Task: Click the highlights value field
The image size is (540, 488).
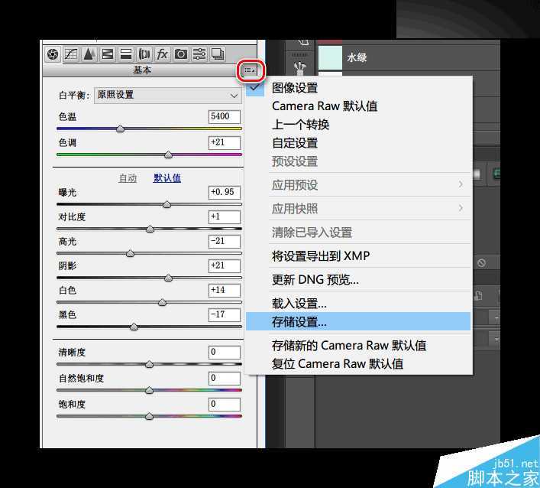Action: click(225, 242)
